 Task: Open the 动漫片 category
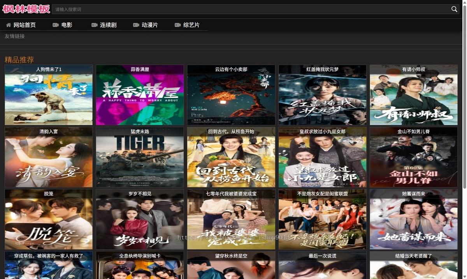click(150, 25)
